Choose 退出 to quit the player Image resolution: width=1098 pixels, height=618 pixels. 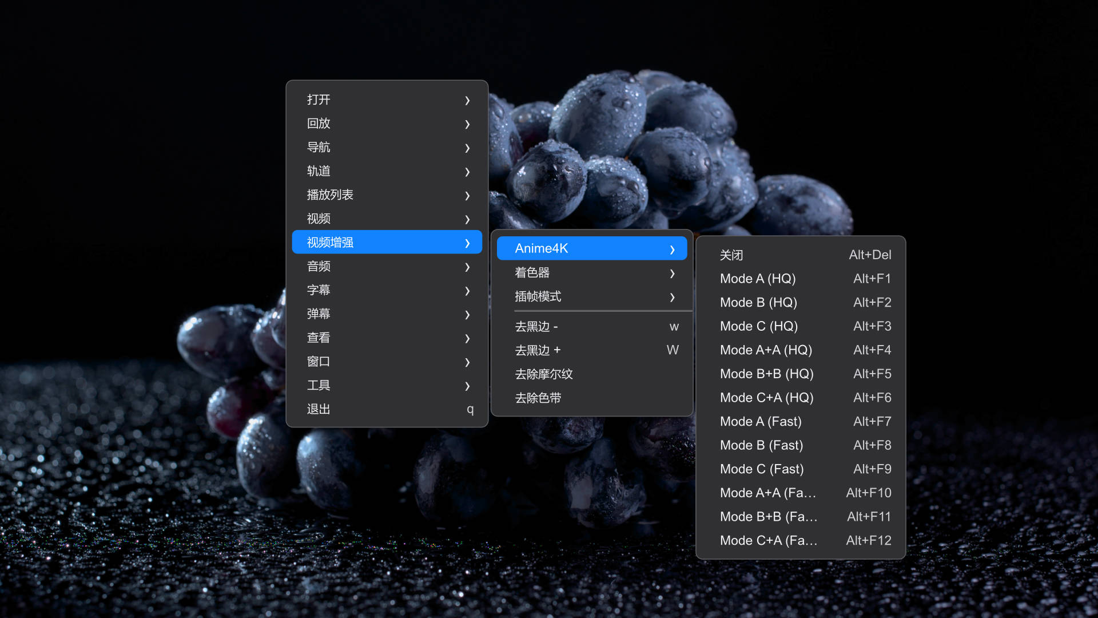coord(387,410)
